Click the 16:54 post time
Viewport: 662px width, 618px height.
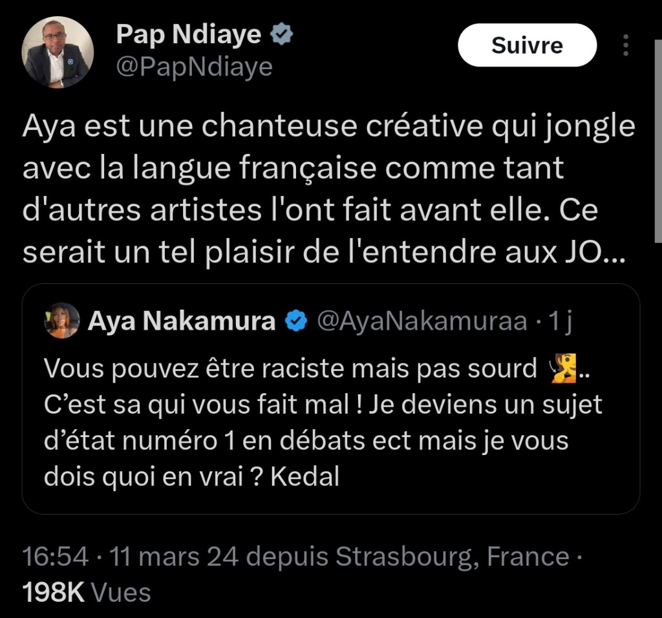(x=55, y=557)
